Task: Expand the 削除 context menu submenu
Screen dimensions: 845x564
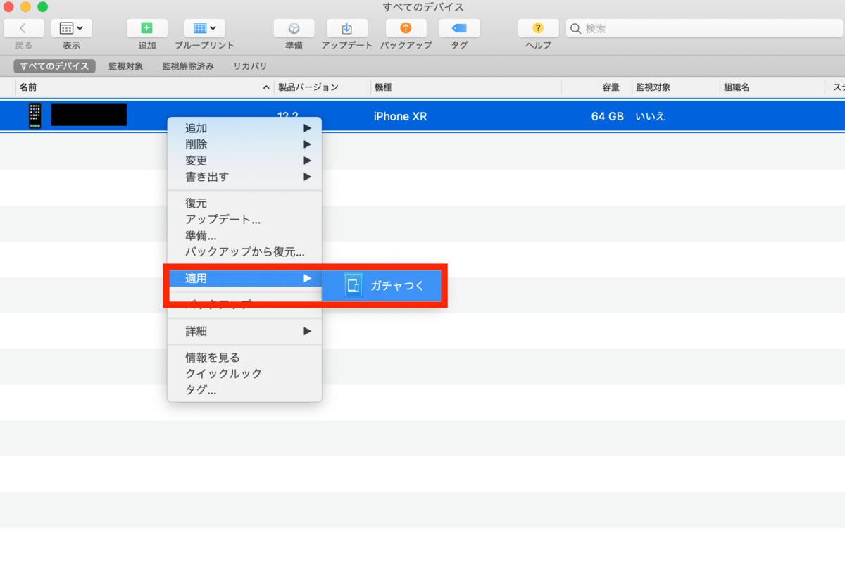Action: [x=244, y=144]
